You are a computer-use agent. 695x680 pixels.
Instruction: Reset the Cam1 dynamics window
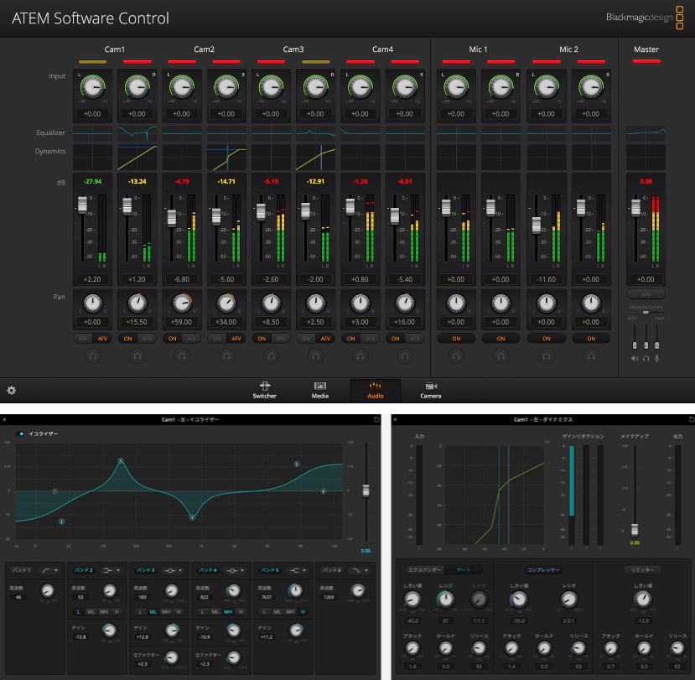coord(691,419)
